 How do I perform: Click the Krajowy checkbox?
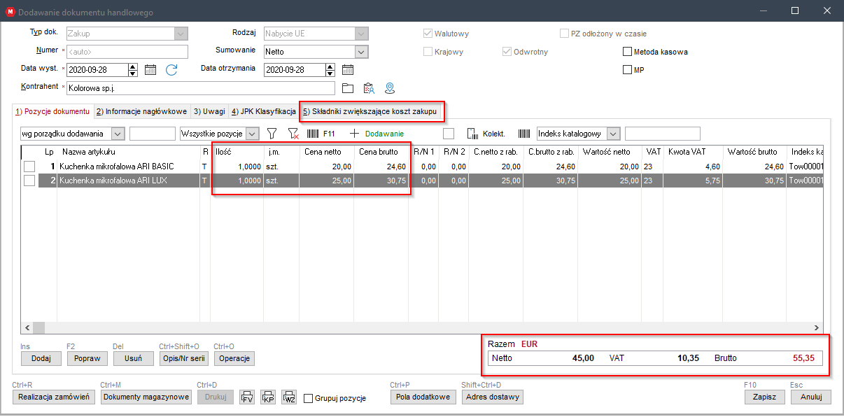pos(428,52)
